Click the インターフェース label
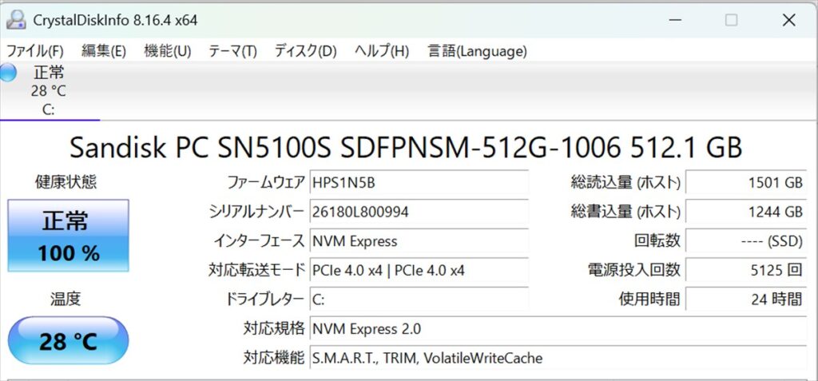Screen dimensions: 818x381 click(x=260, y=241)
